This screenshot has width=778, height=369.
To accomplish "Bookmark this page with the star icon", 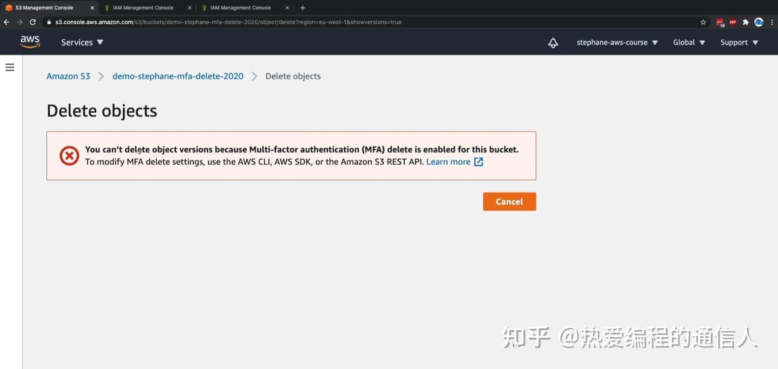I will pos(703,22).
